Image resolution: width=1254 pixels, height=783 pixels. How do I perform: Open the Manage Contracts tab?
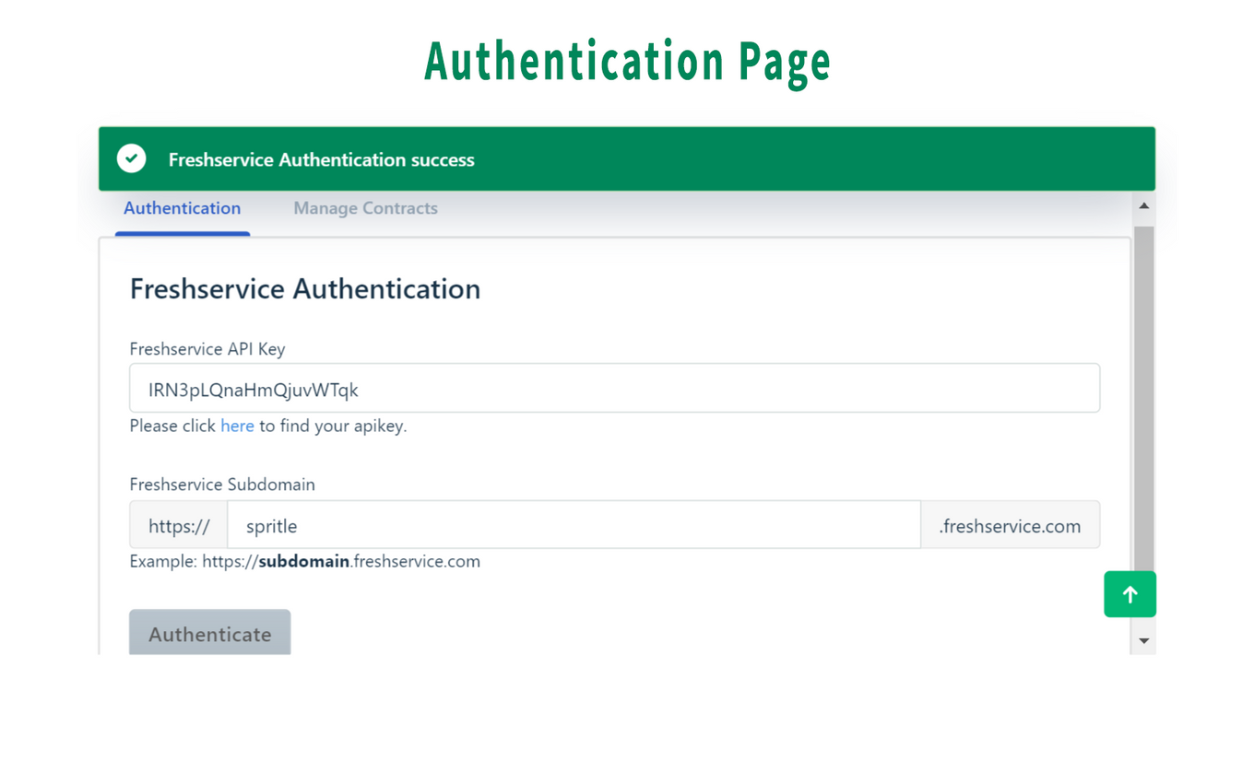(365, 208)
